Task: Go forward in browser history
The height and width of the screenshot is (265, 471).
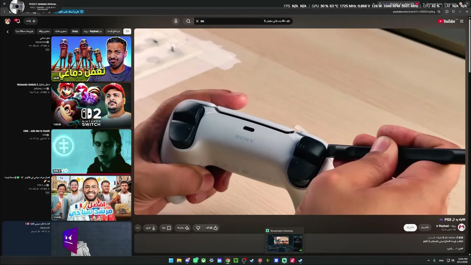Action: point(460,12)
